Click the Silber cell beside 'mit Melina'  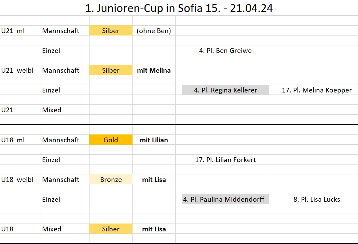[111, 70]
